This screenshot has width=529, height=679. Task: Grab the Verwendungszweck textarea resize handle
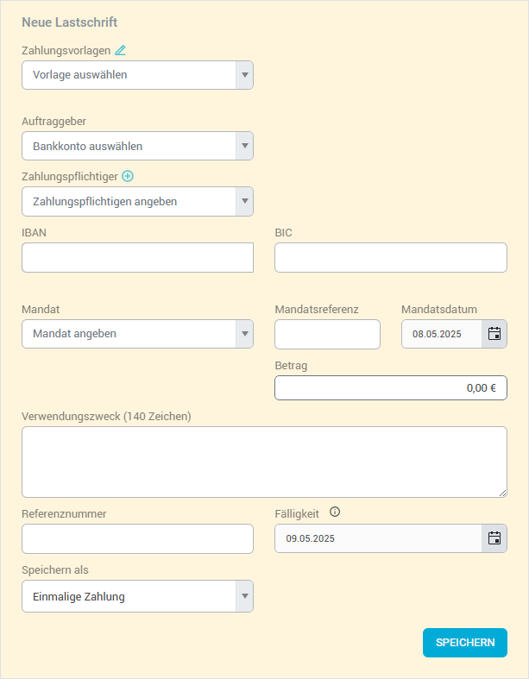(503, 494)
